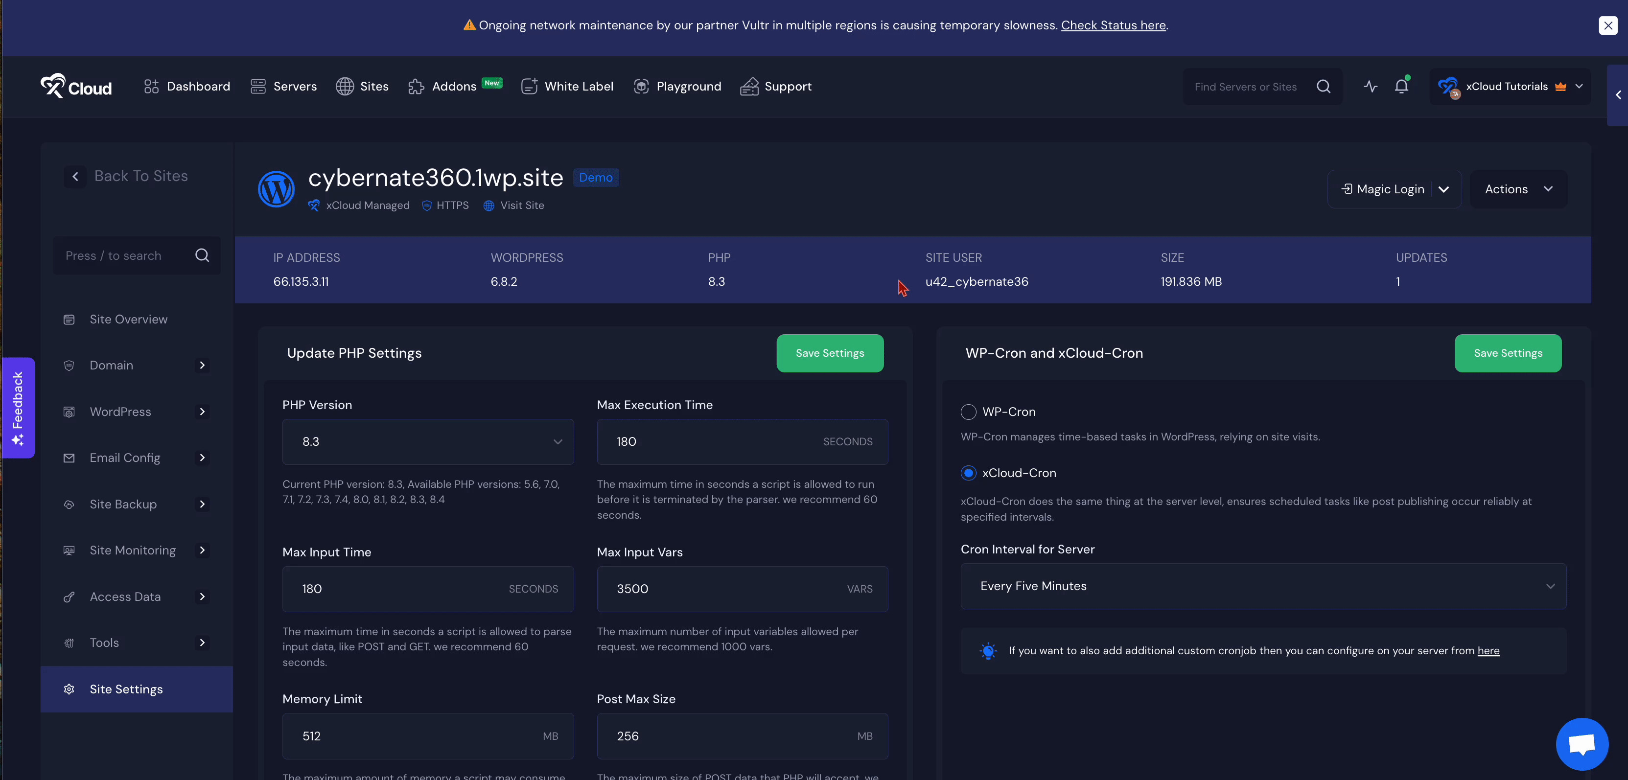Select the Domain shield icon in sidebar
Viewport: 1628px width, 780px height.
(x=69, y=365)
